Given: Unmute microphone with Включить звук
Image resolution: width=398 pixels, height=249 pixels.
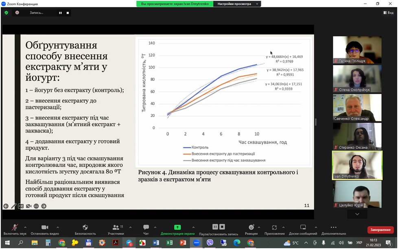Looking at the screenshot, I should point(15,229).
